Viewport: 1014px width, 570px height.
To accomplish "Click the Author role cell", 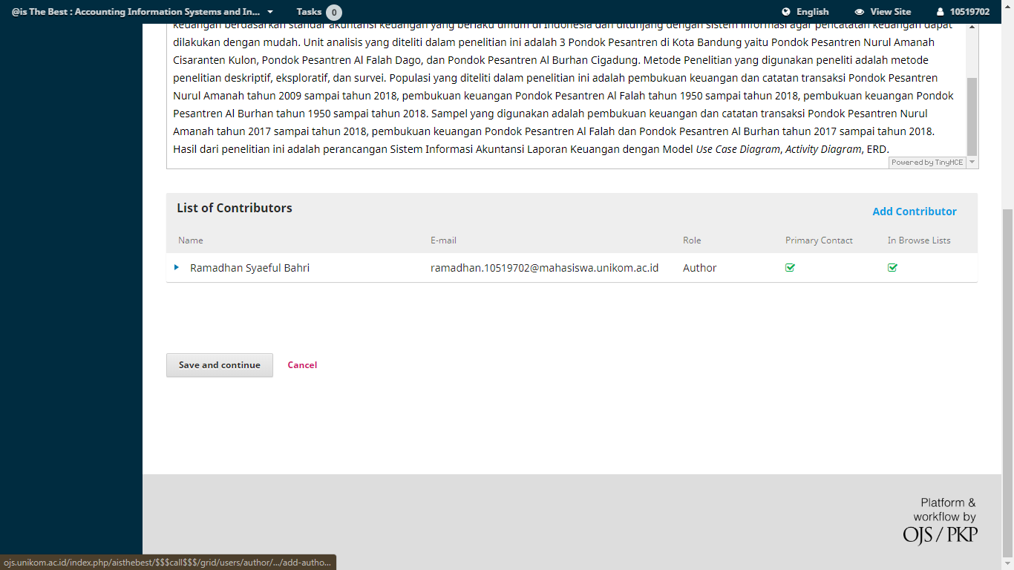I will (699, 268).
